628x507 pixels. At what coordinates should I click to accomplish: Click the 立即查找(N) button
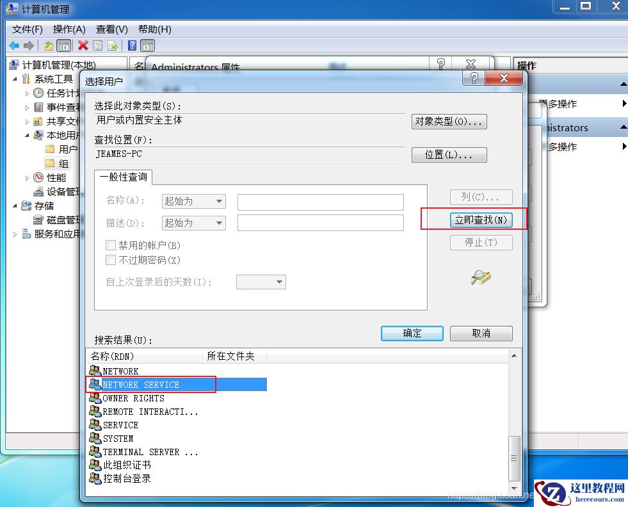point(481,220)
